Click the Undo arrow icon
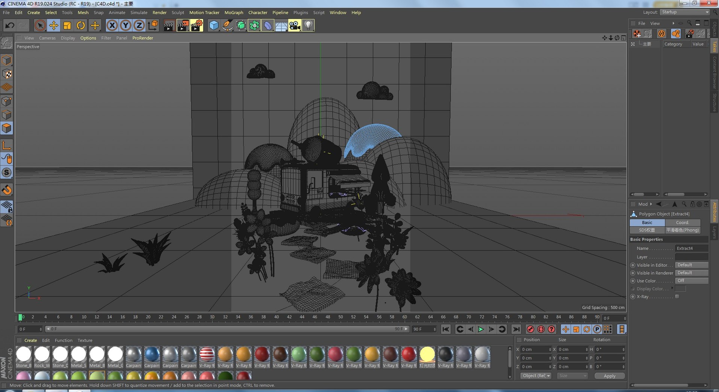The image size is (719, 392). pos(10,25)
